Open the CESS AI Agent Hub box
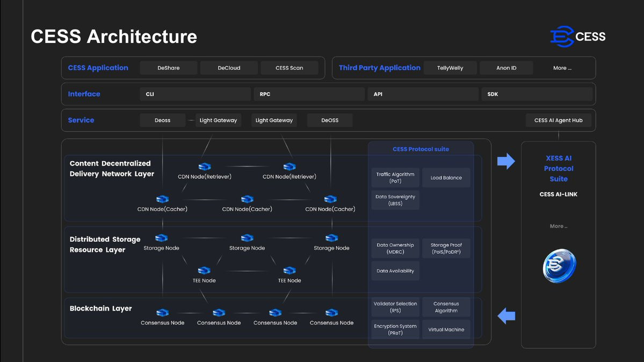This screenshot has width=644, height=362. coord(558,120)
